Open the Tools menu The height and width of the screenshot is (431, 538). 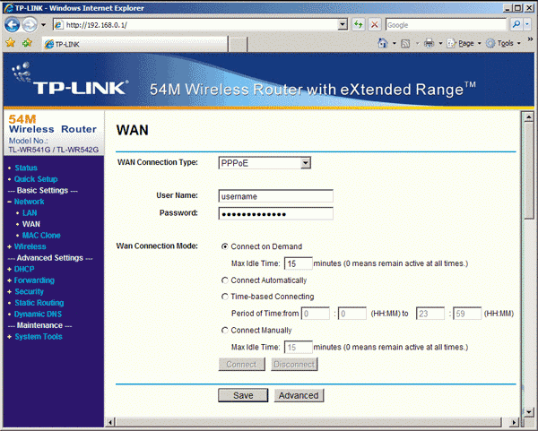point(503,43)
